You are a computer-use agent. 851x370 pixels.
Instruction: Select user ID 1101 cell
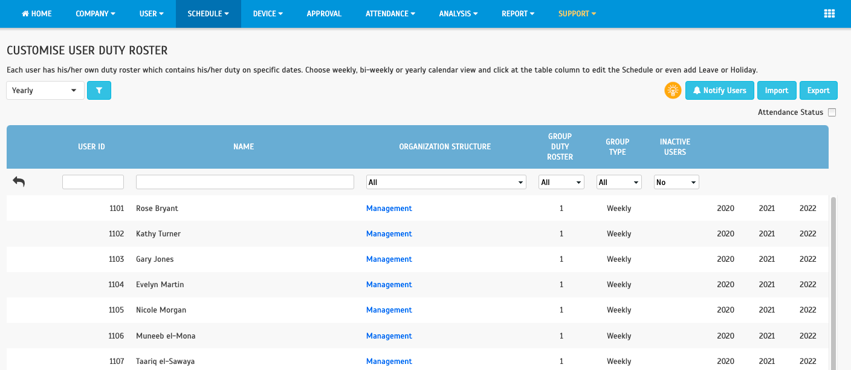[116, 208]
